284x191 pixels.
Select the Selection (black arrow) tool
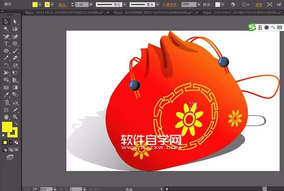click(6, 22)
